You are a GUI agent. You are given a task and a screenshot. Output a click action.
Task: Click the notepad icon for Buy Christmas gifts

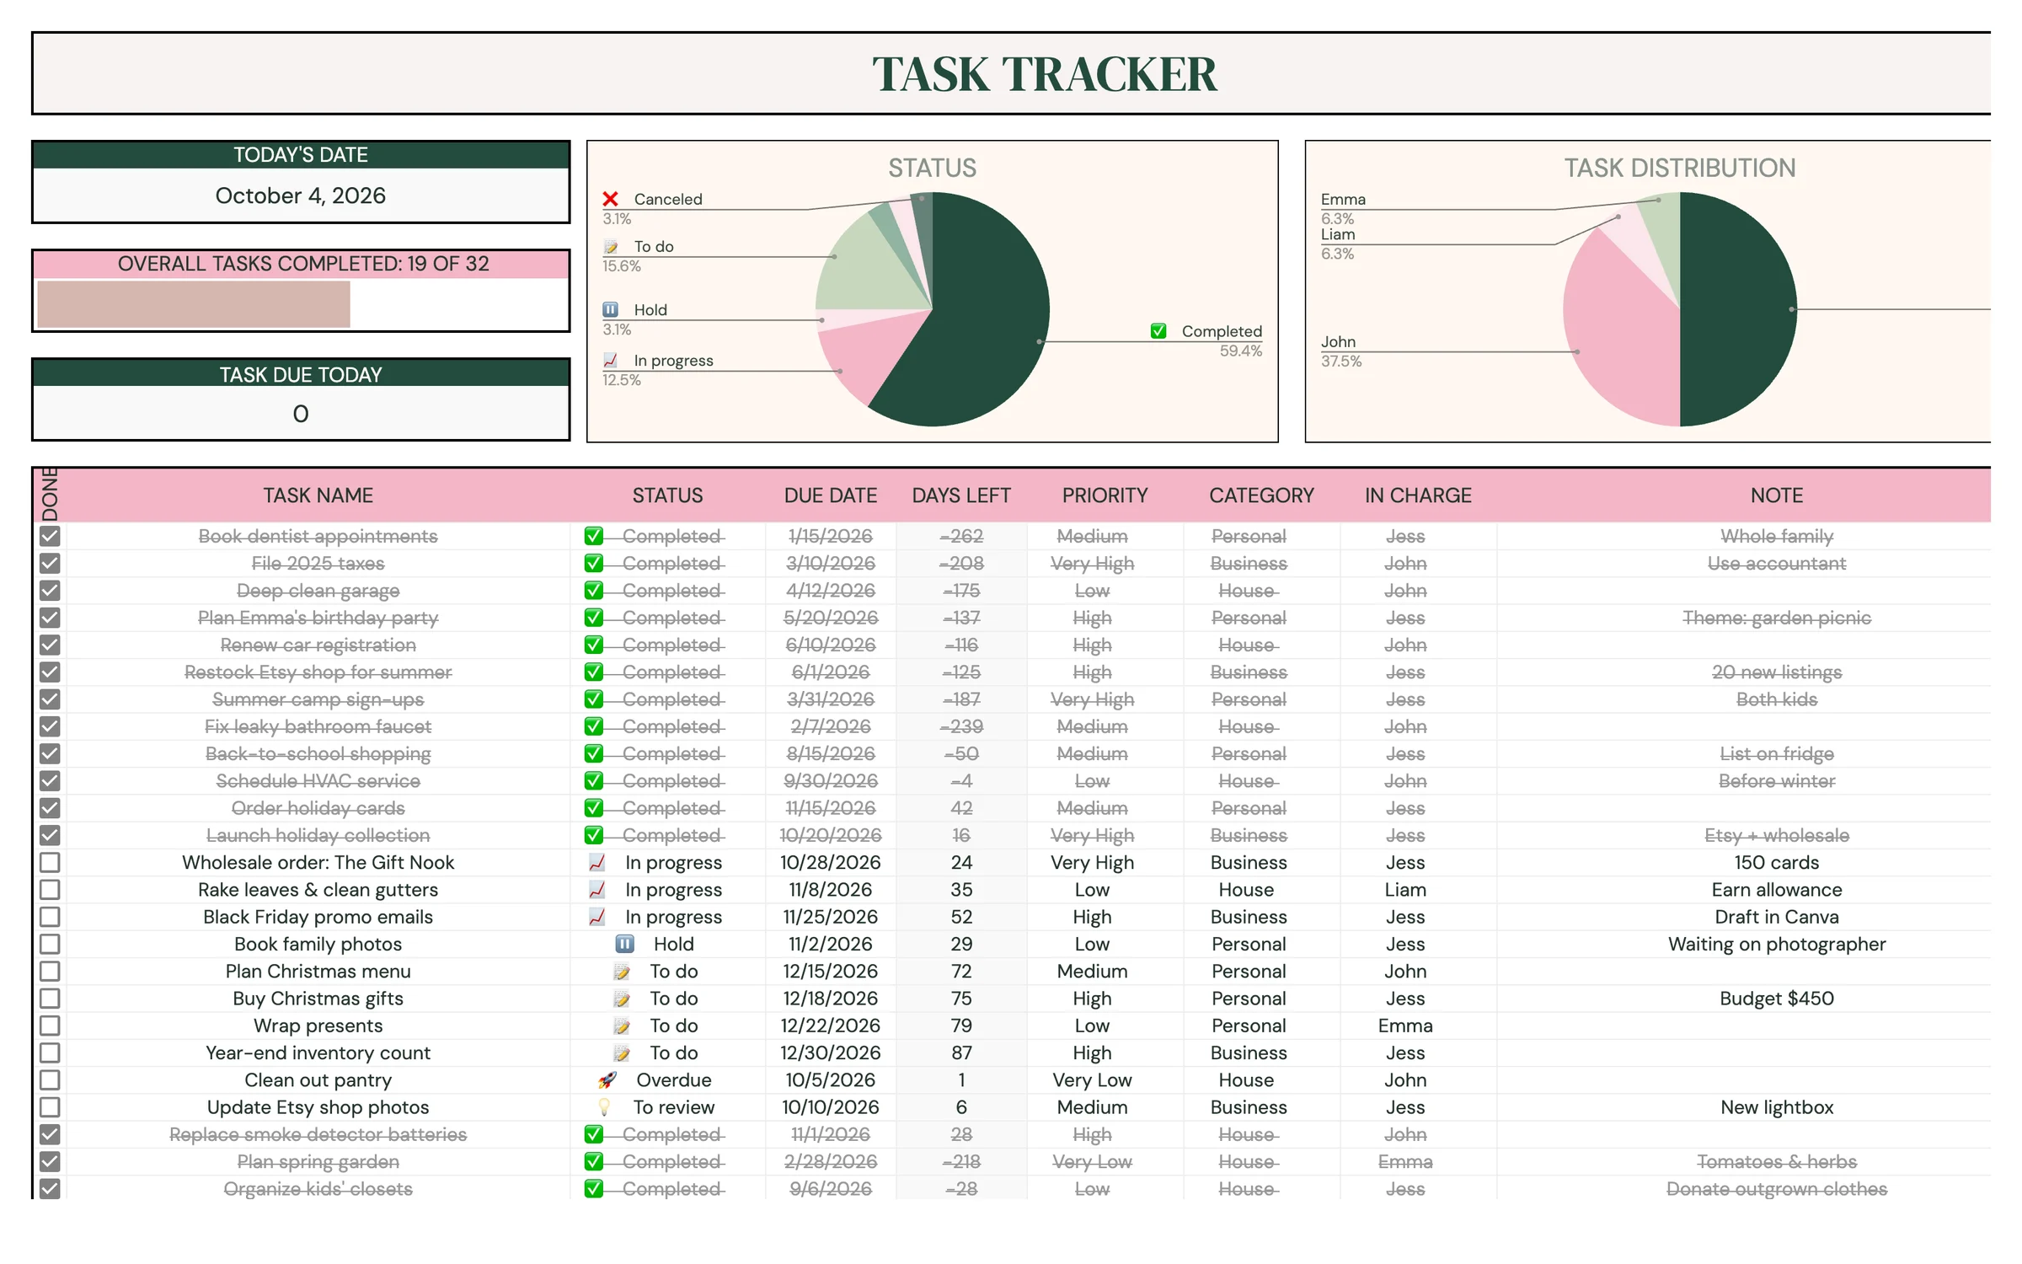click(x=622, y=999)
